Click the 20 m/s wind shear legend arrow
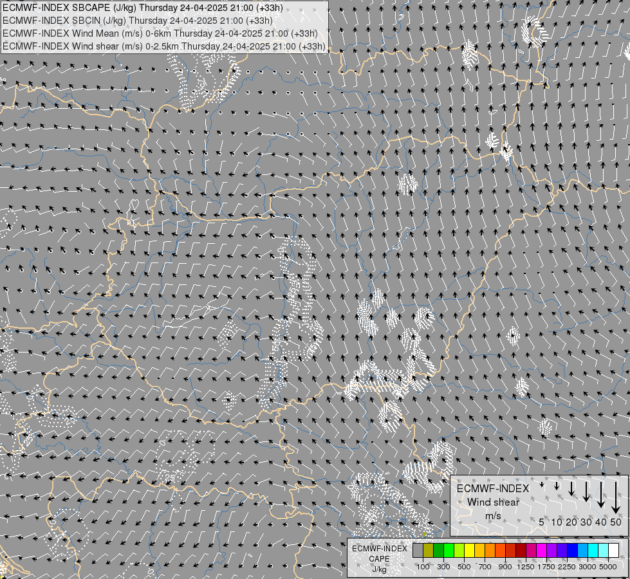Image resolution: width=630 pixels, height=579 pixels. (x=571, y=488)
